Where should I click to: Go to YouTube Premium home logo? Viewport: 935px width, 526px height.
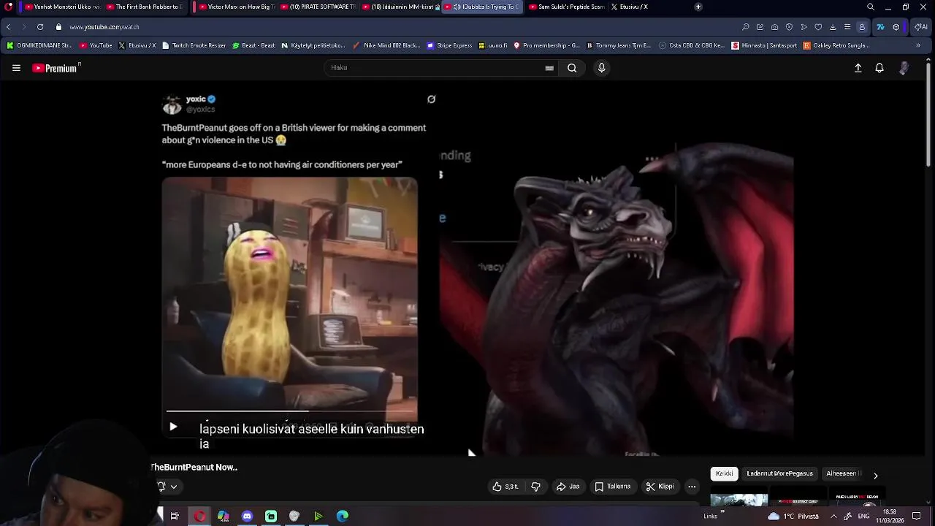pyautogui.click(x=55, y=68)
